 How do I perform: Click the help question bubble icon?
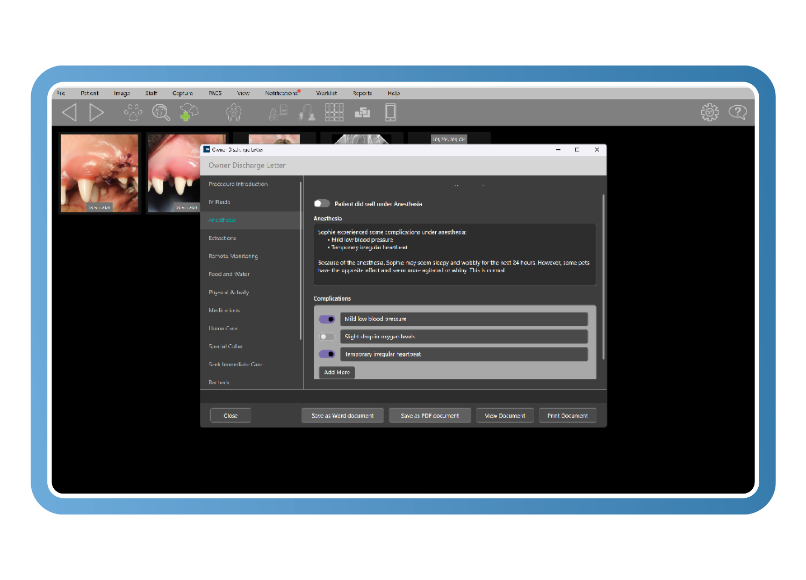coord(737,112)
